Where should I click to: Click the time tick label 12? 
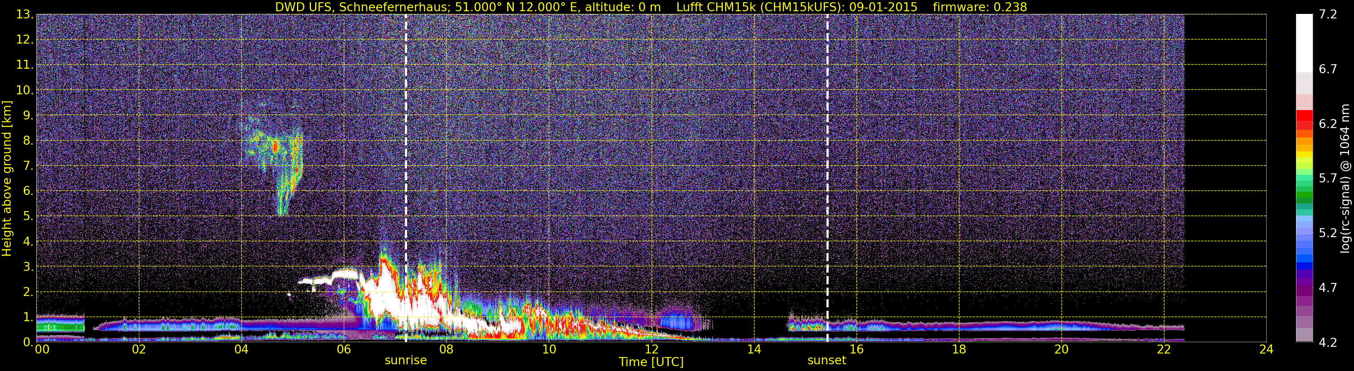click(651, 349)
